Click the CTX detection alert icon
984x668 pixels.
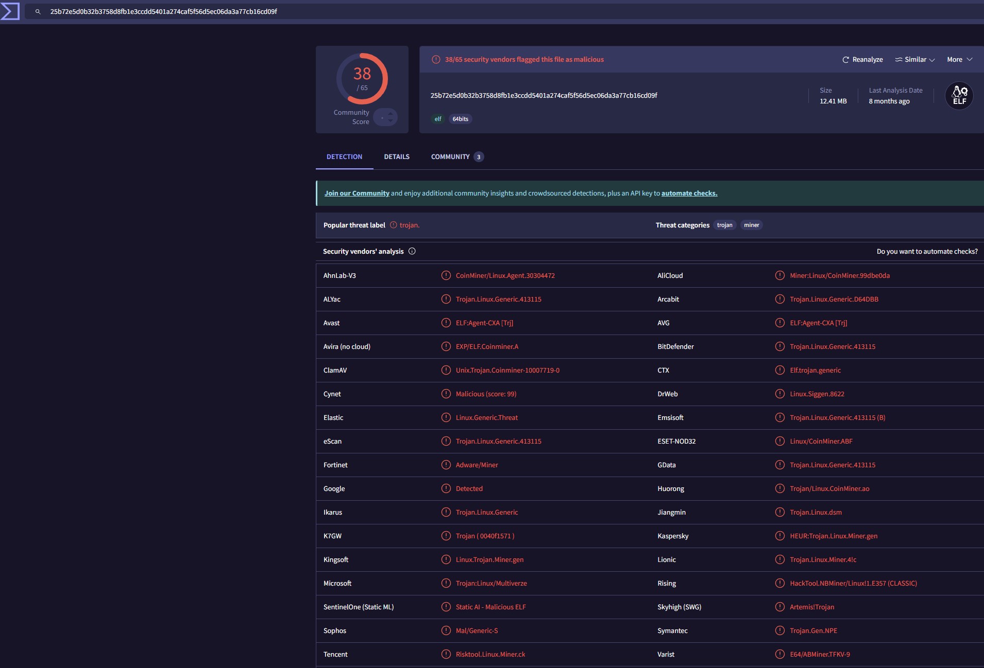(x=780, y=371)
